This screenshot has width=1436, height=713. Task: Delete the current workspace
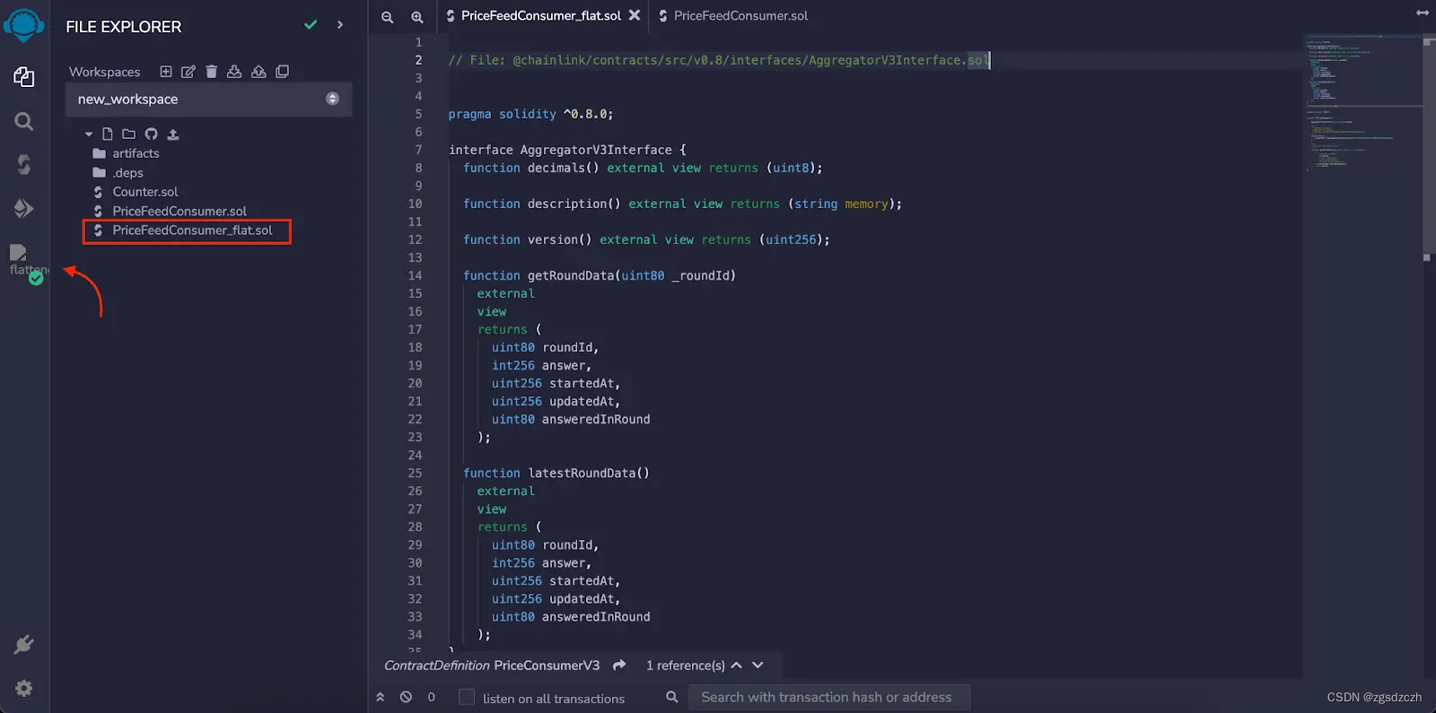click(x=212, y=72)
